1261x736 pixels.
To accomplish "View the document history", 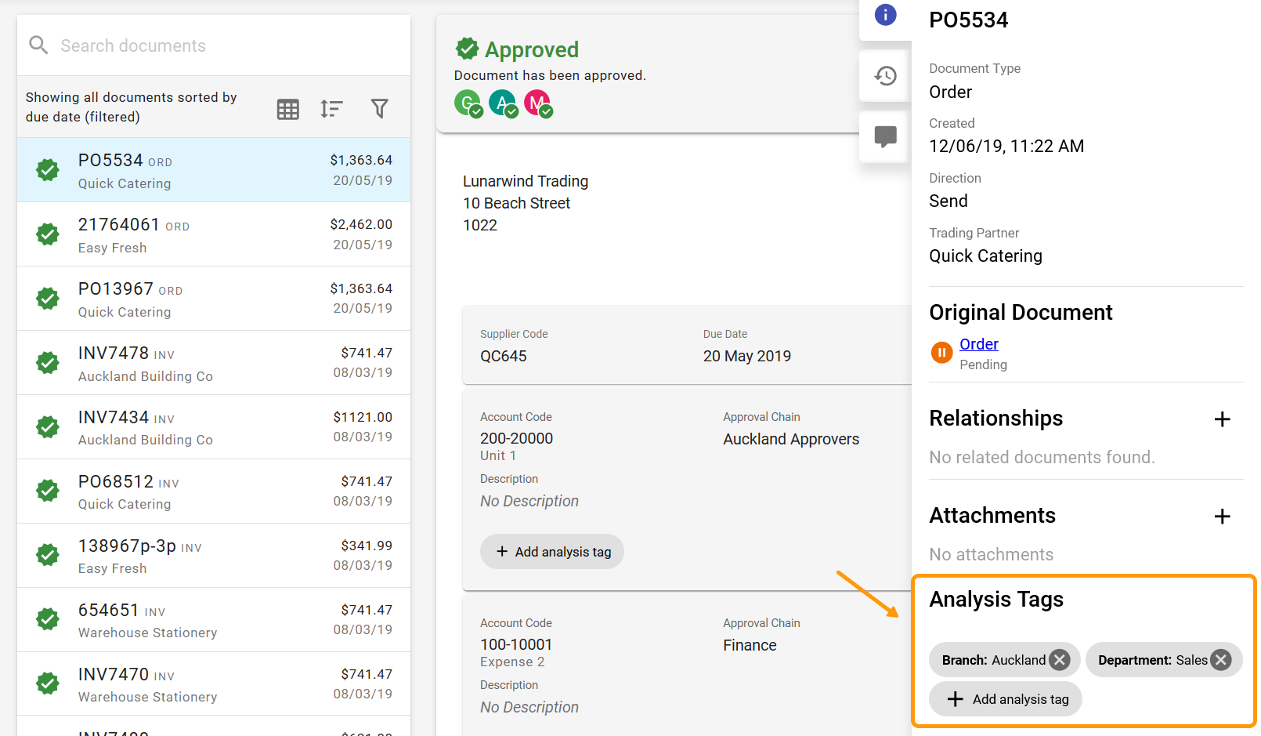I will tap(885, 75).
